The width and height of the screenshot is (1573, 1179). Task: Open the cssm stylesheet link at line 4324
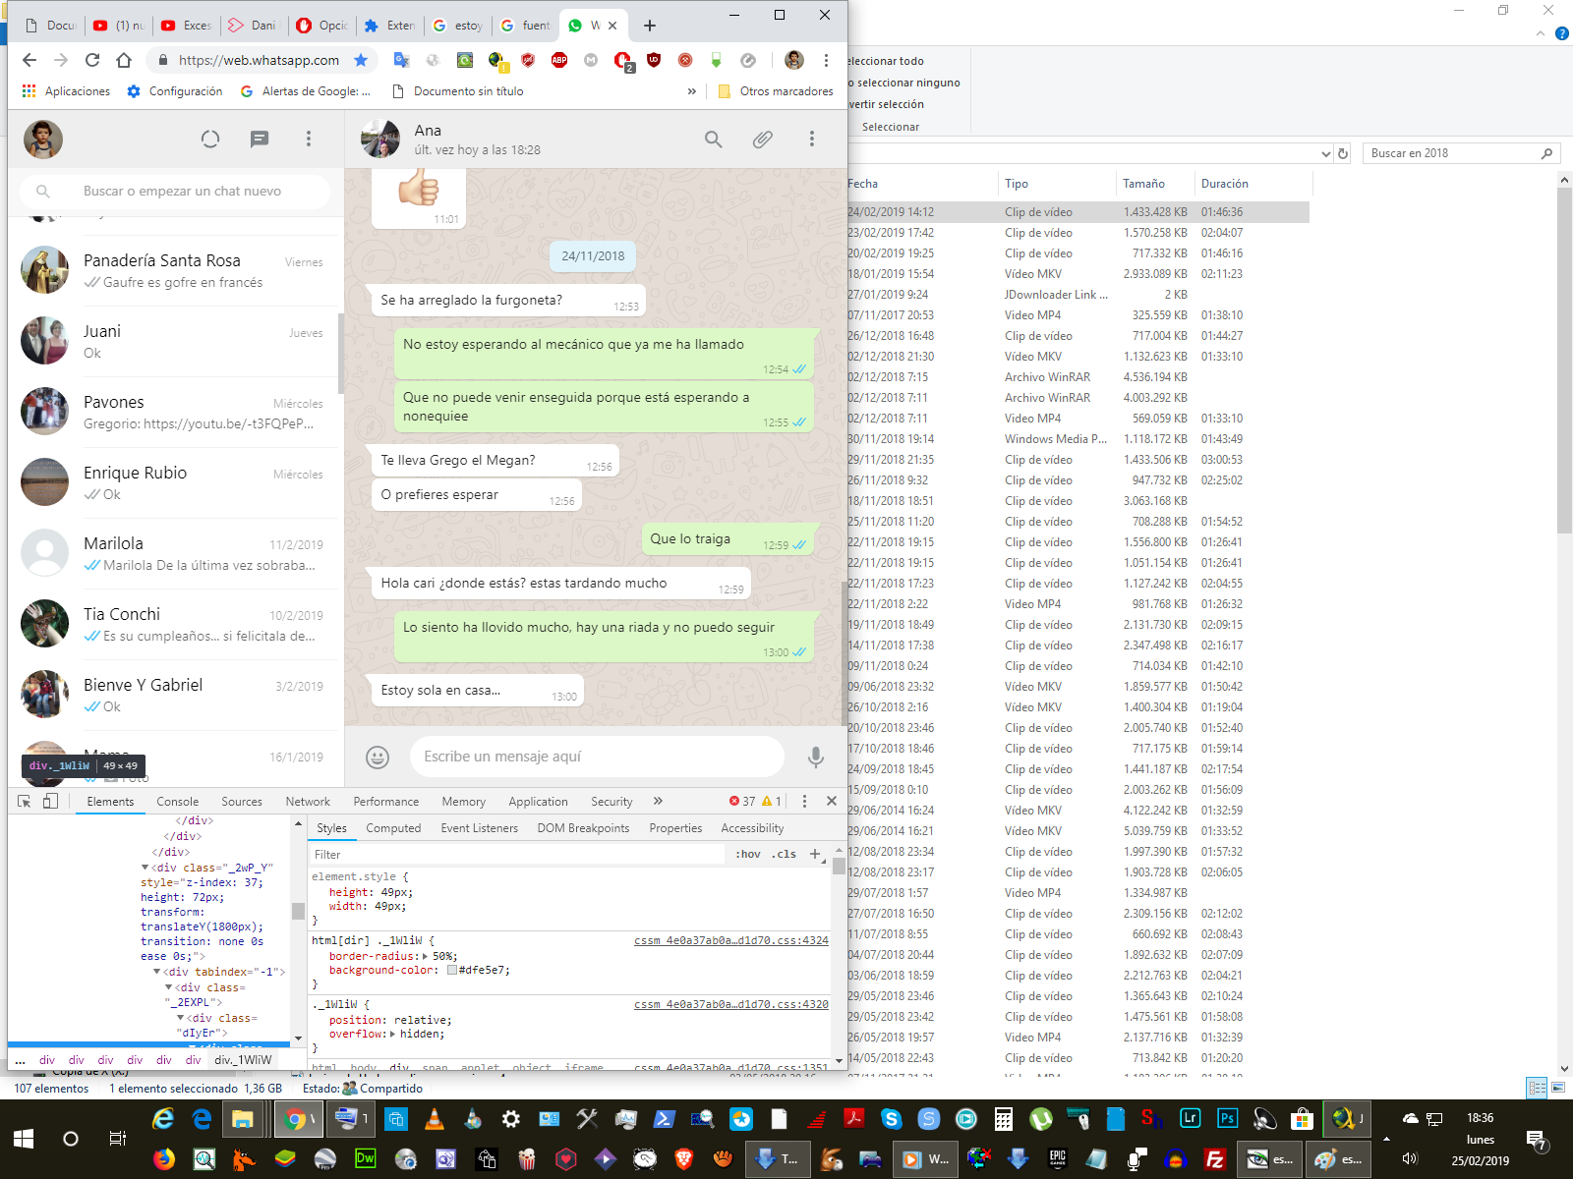tap(730, 940)
